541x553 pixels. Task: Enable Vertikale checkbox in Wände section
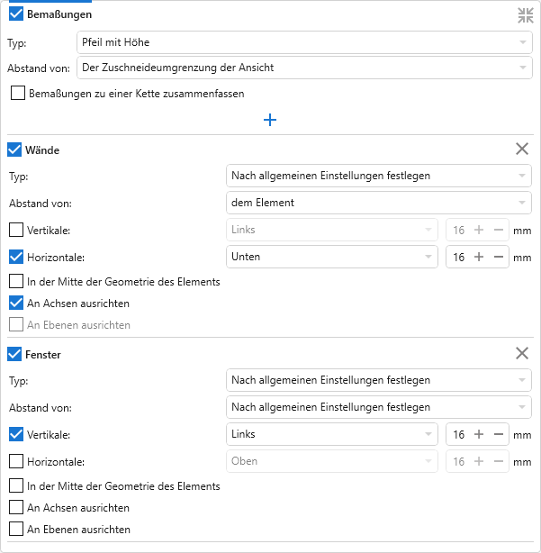click(x=15, y=230)
